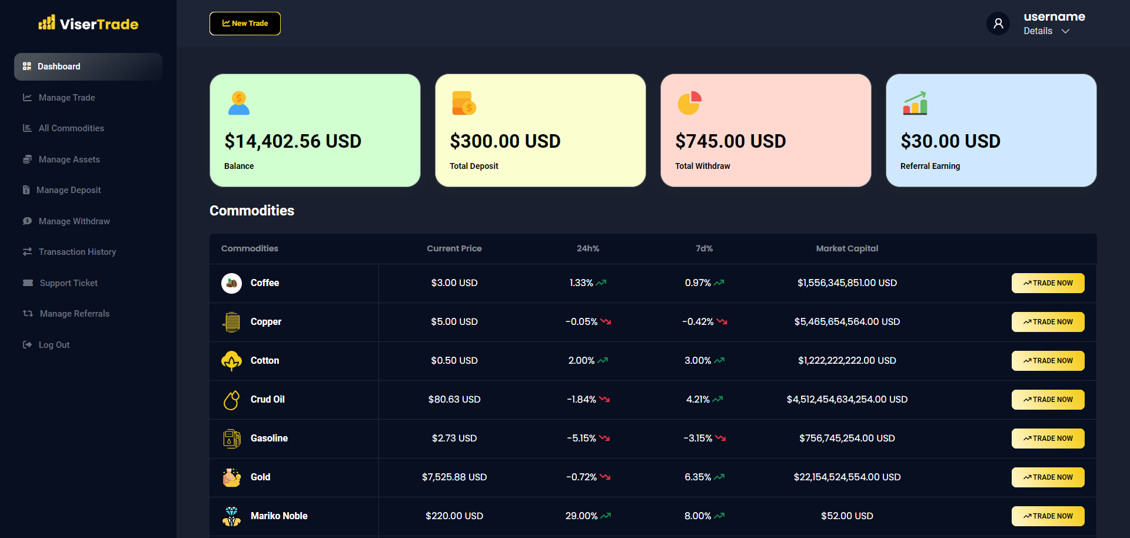The height and width of the screenshot is (538, 1130).
Task: Click the Gold commodity icon
Action: 231,477
